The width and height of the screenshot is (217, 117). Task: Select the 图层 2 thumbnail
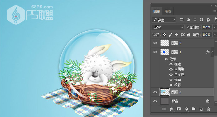click(x=165, y=43)
